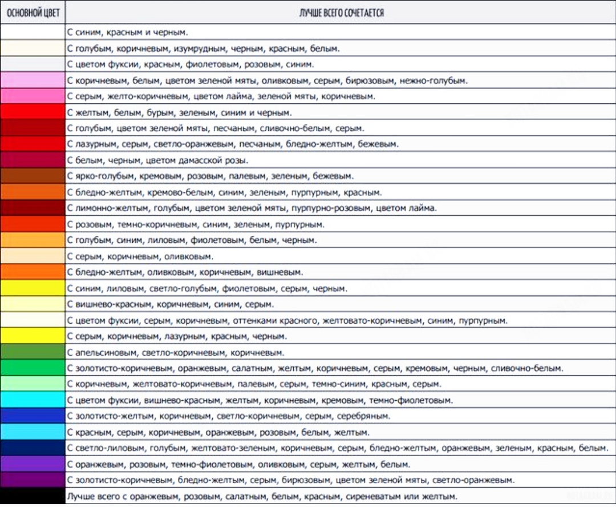Click the row text 'С белым, черным, цветом дамасской розы.'

coord(157,160)
